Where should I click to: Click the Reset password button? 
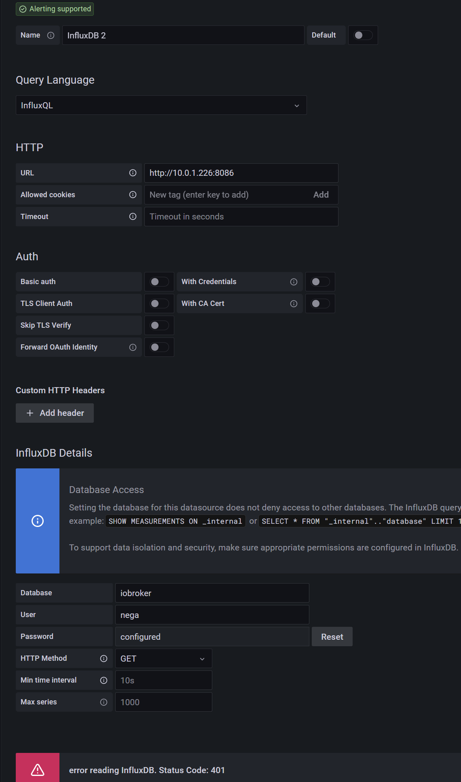pos(332,637)
